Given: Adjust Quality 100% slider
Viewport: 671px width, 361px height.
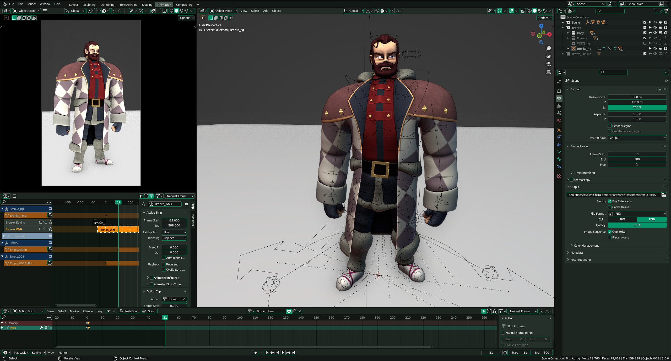Looking at the screenshot, I should click(637, 225).
